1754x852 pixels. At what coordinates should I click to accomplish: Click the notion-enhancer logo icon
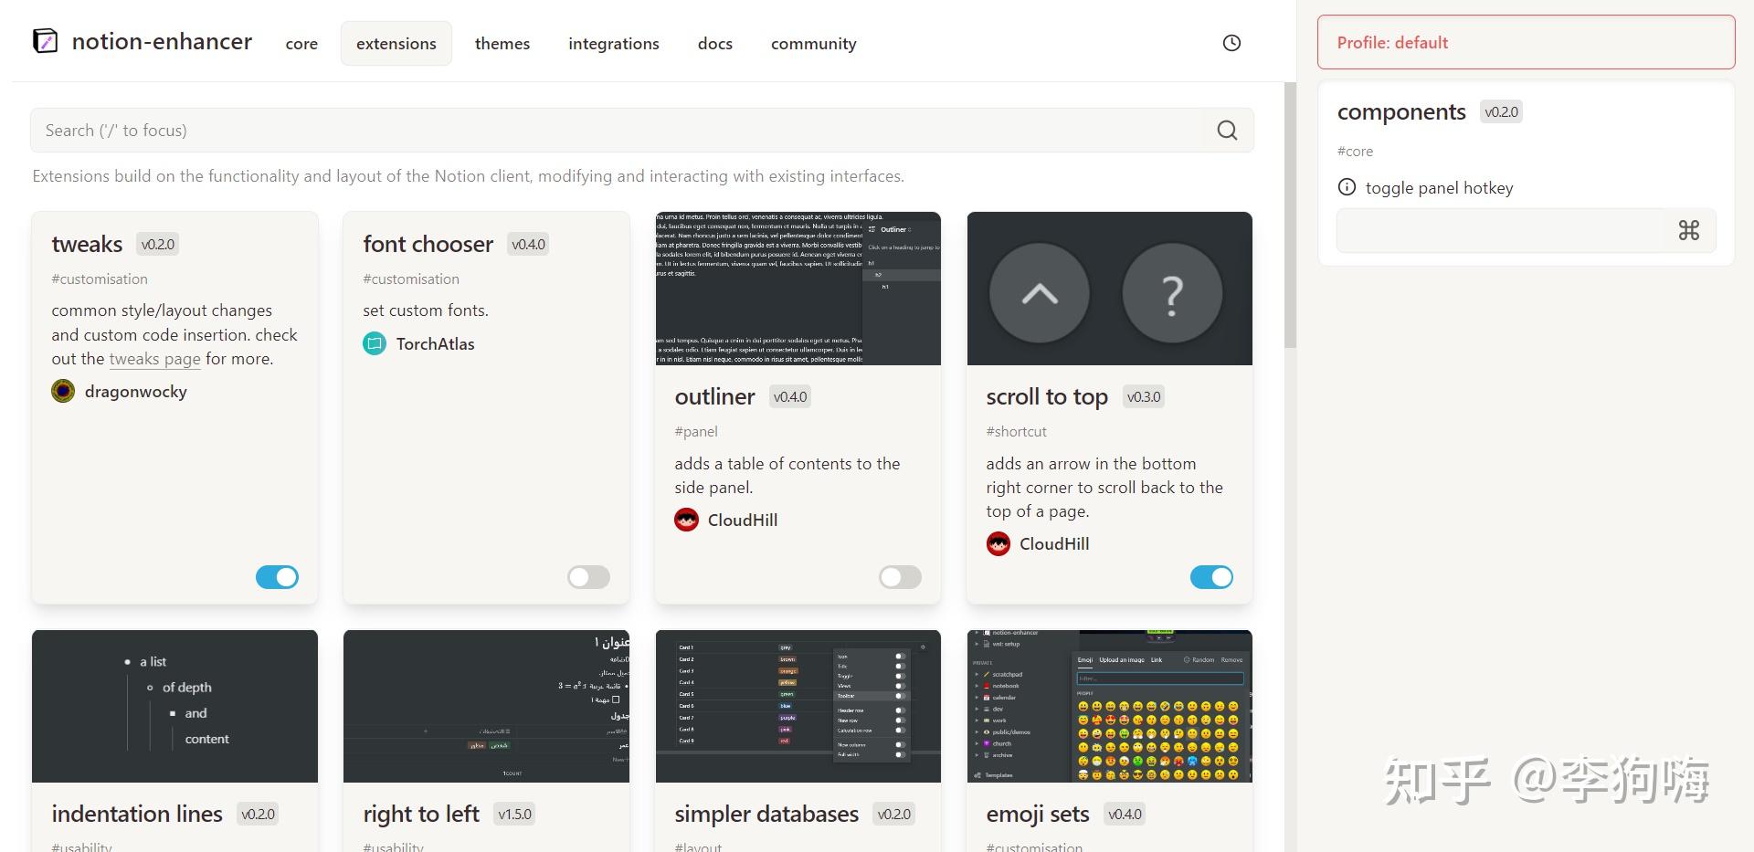tap(45, 41)
